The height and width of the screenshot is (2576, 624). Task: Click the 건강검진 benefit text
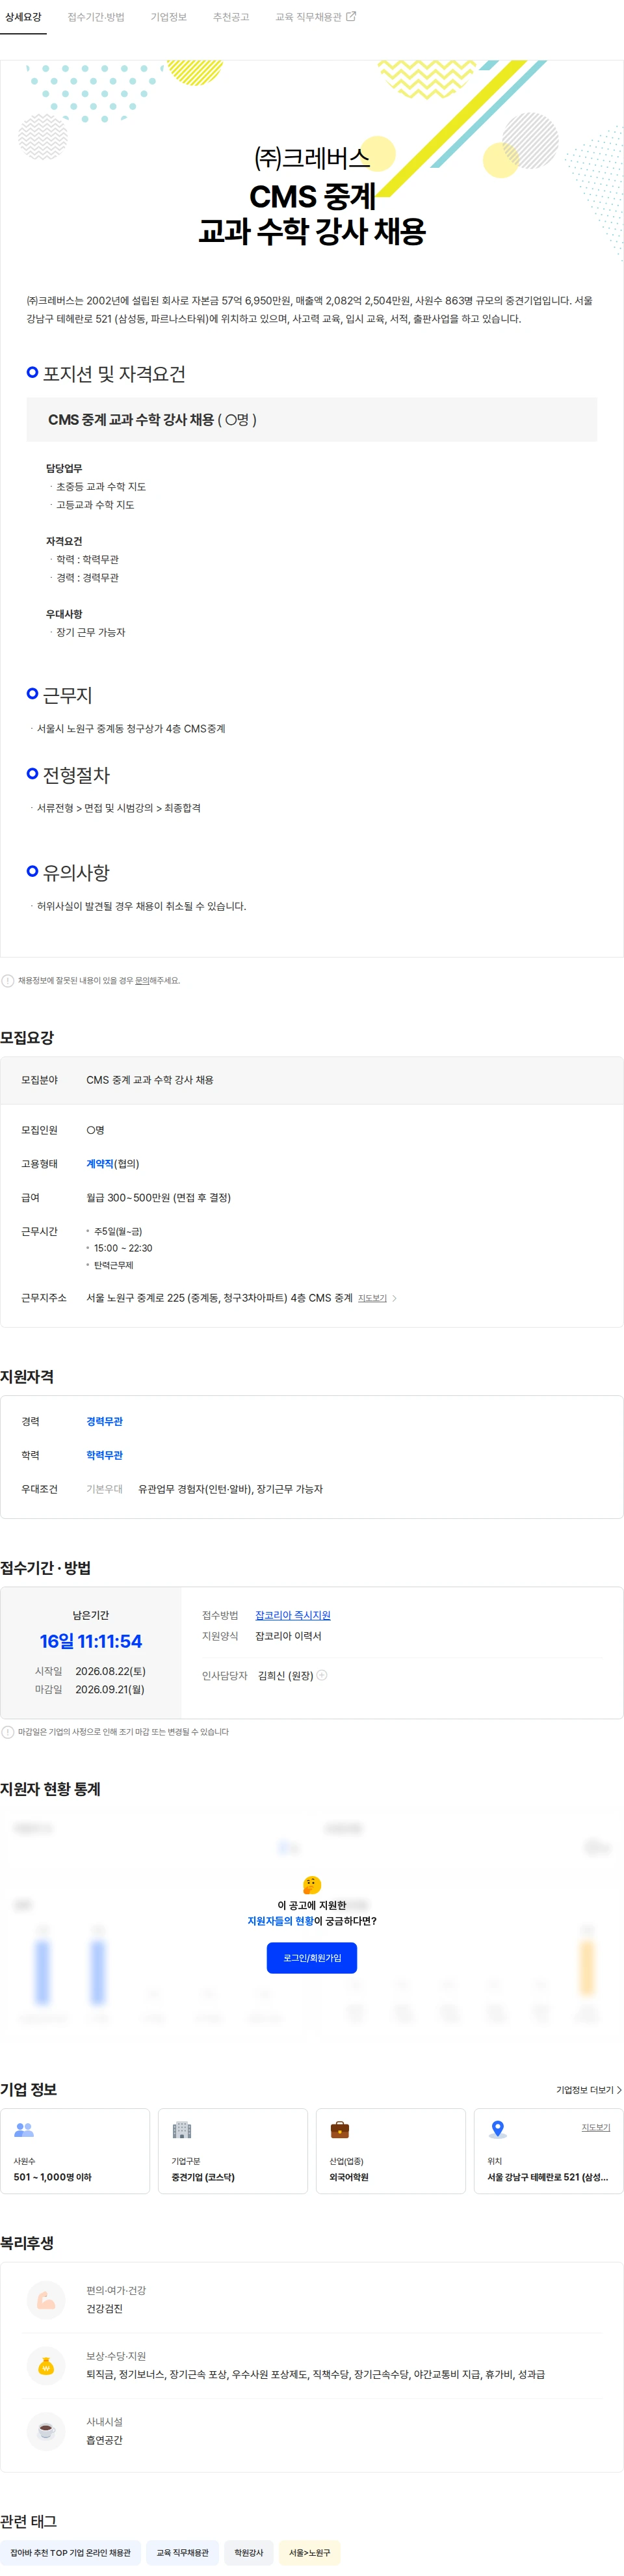coord(104,2309)
